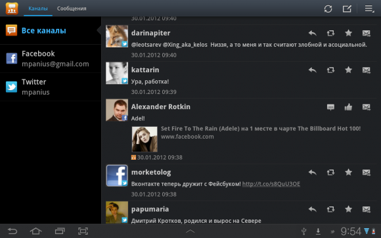Image resolution: width=381 pixels, height=238 pixels.
Task: Open the Set Fire To The Rain link title
Action: (261, 129)
